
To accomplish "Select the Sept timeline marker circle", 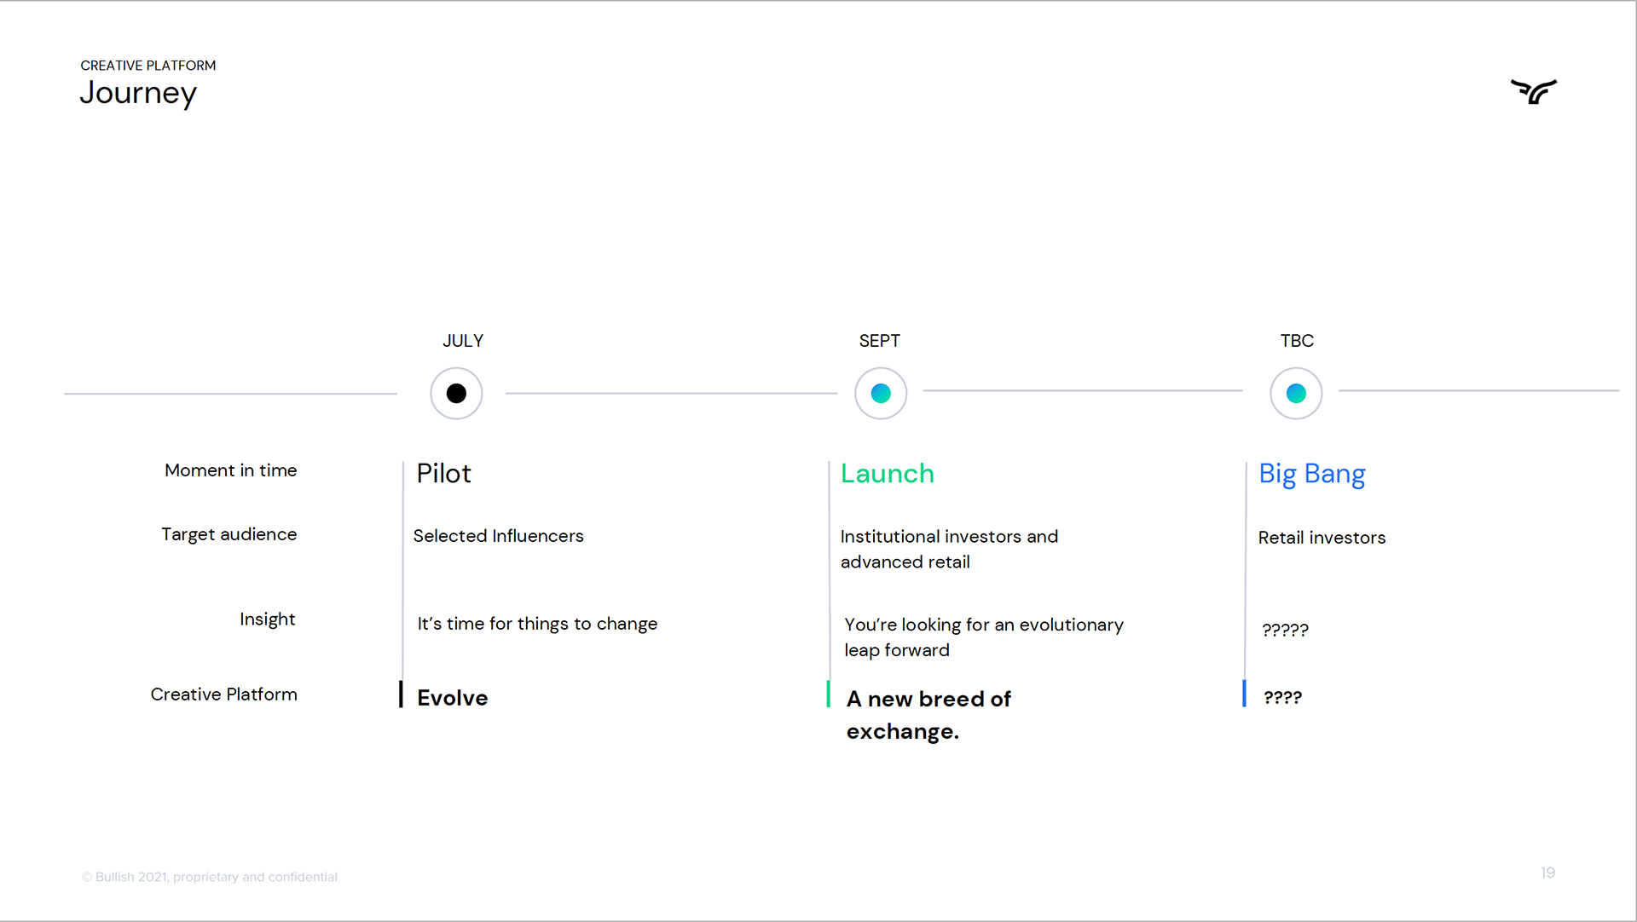I will 881,394.
